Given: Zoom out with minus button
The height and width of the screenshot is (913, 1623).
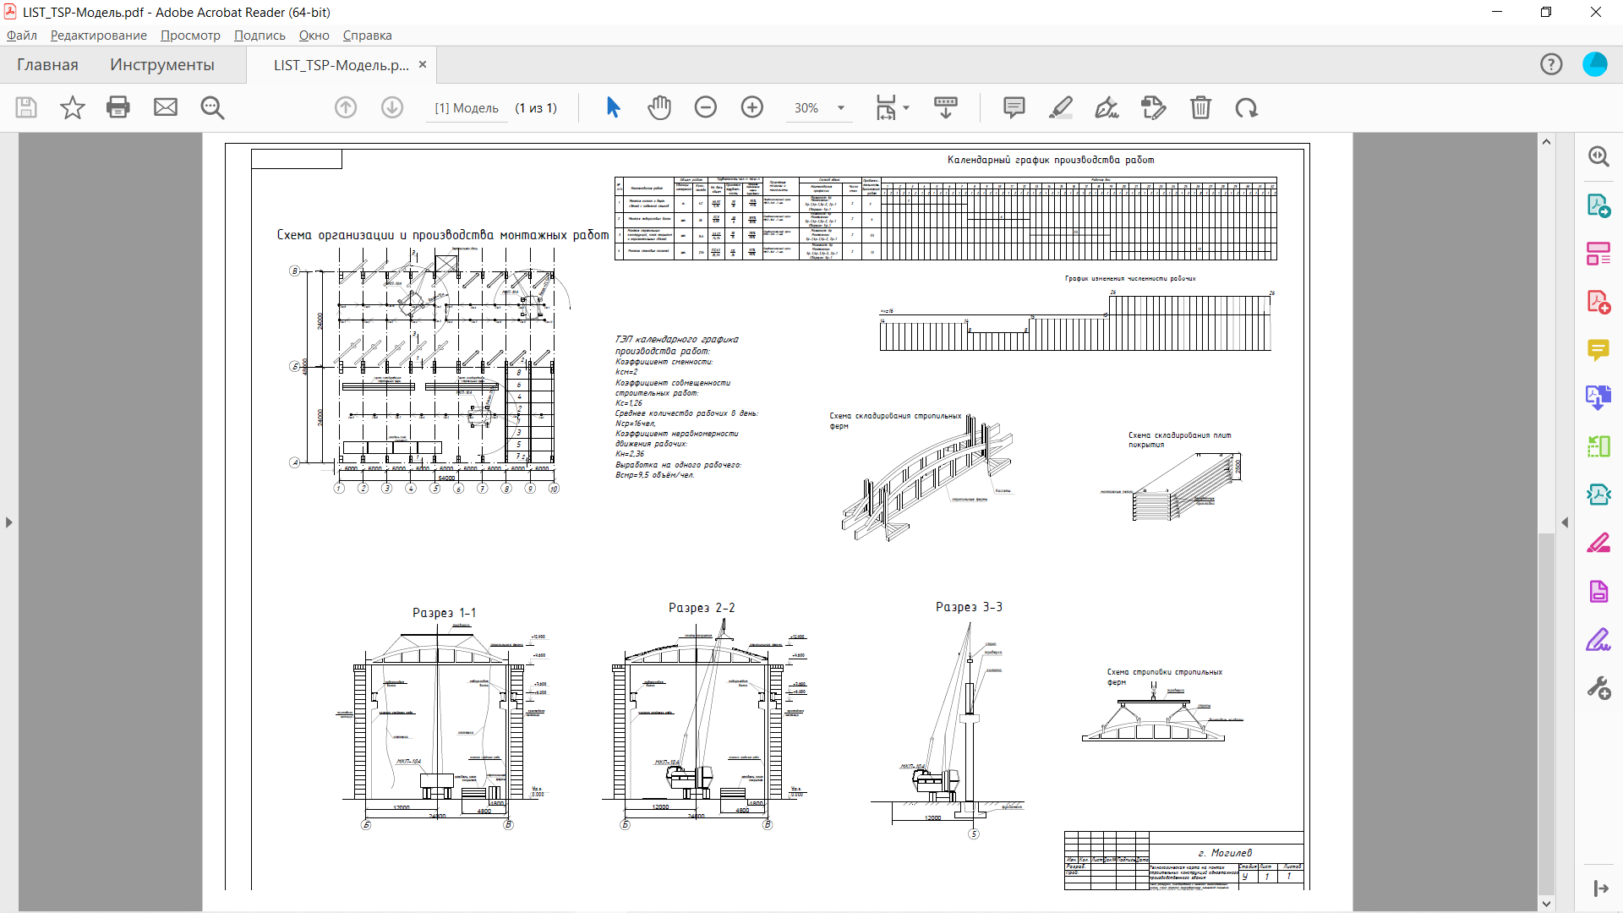Looking at the screenshot, I should click(x=706, y=107).
